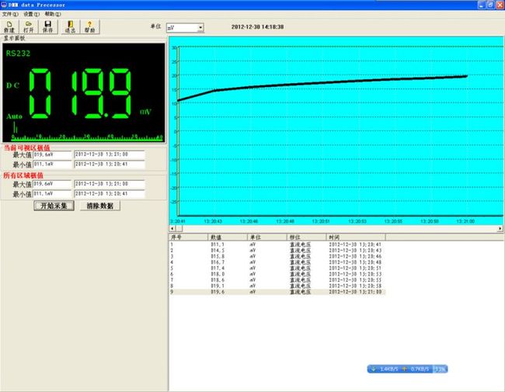505x392 pixels.
Task: Click the 数值 column header
Action: click(x=228, y=238)
